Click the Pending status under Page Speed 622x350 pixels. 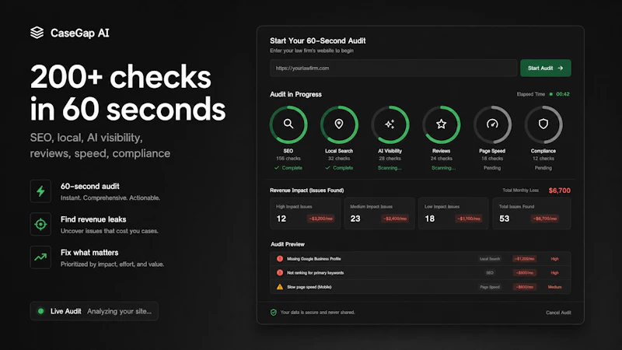[492, 168]
